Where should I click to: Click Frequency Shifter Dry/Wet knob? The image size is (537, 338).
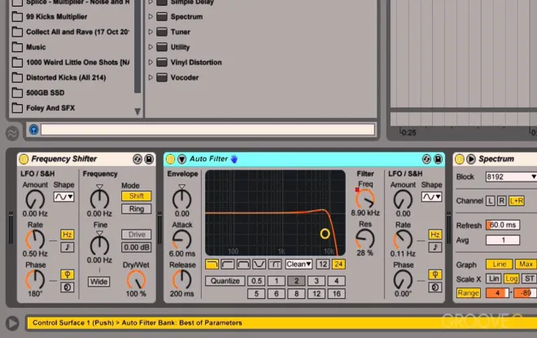click(x=137, y=279)
